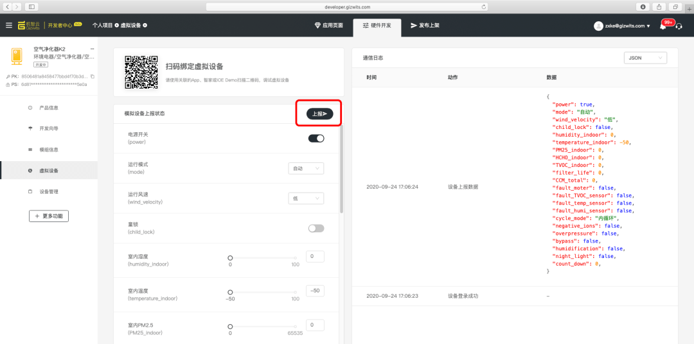Screen dimensions: 694x344
Task: Open 开发向导 in sidebar
Action: click(49, 128)
